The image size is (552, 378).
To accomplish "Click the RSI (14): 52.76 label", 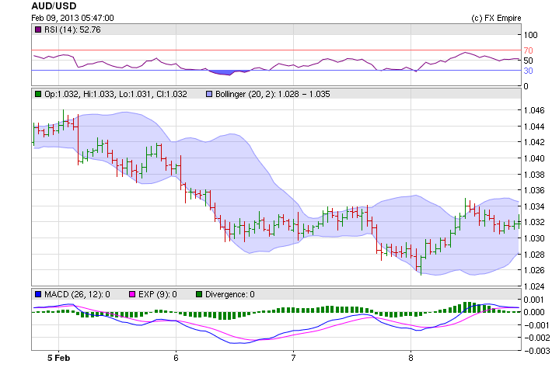I will tap(72, 29).
